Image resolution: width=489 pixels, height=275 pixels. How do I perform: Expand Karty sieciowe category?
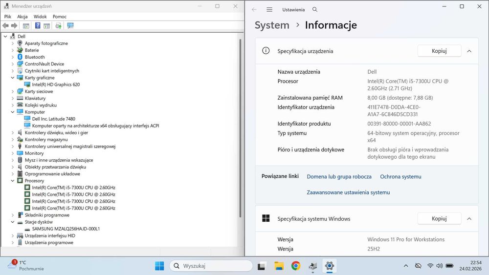(13, 91)
